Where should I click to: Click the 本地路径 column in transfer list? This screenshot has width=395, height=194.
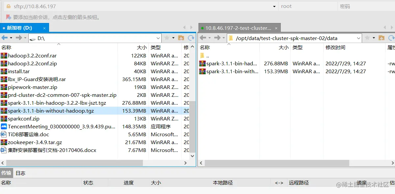point(223,183)
